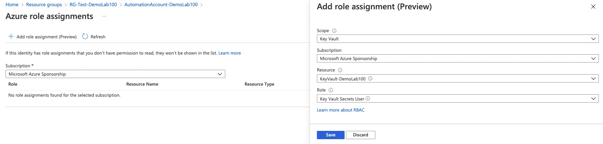Open the Subscription filter dropdown on the left
Screen dimensions: 603x144
(115, 74)
